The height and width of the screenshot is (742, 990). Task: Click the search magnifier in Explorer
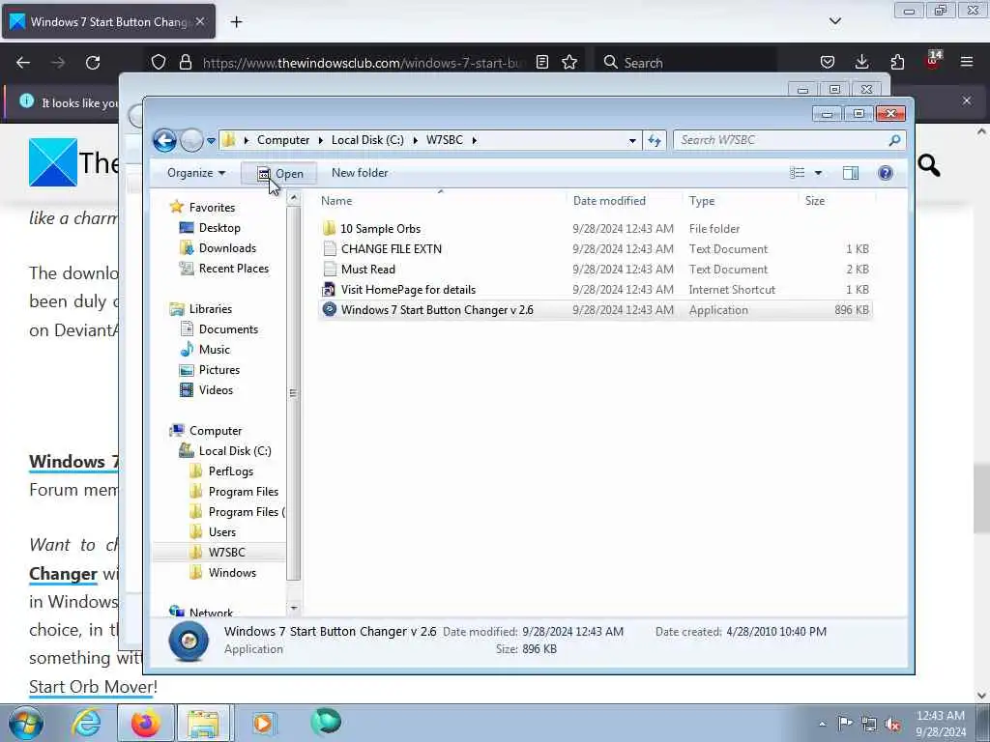894,140
